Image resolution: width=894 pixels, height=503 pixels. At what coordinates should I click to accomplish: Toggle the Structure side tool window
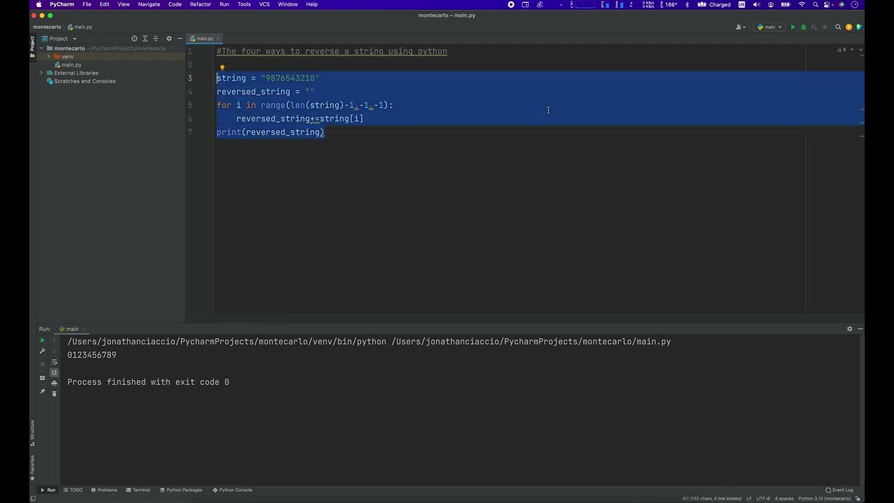coord(32,432)
